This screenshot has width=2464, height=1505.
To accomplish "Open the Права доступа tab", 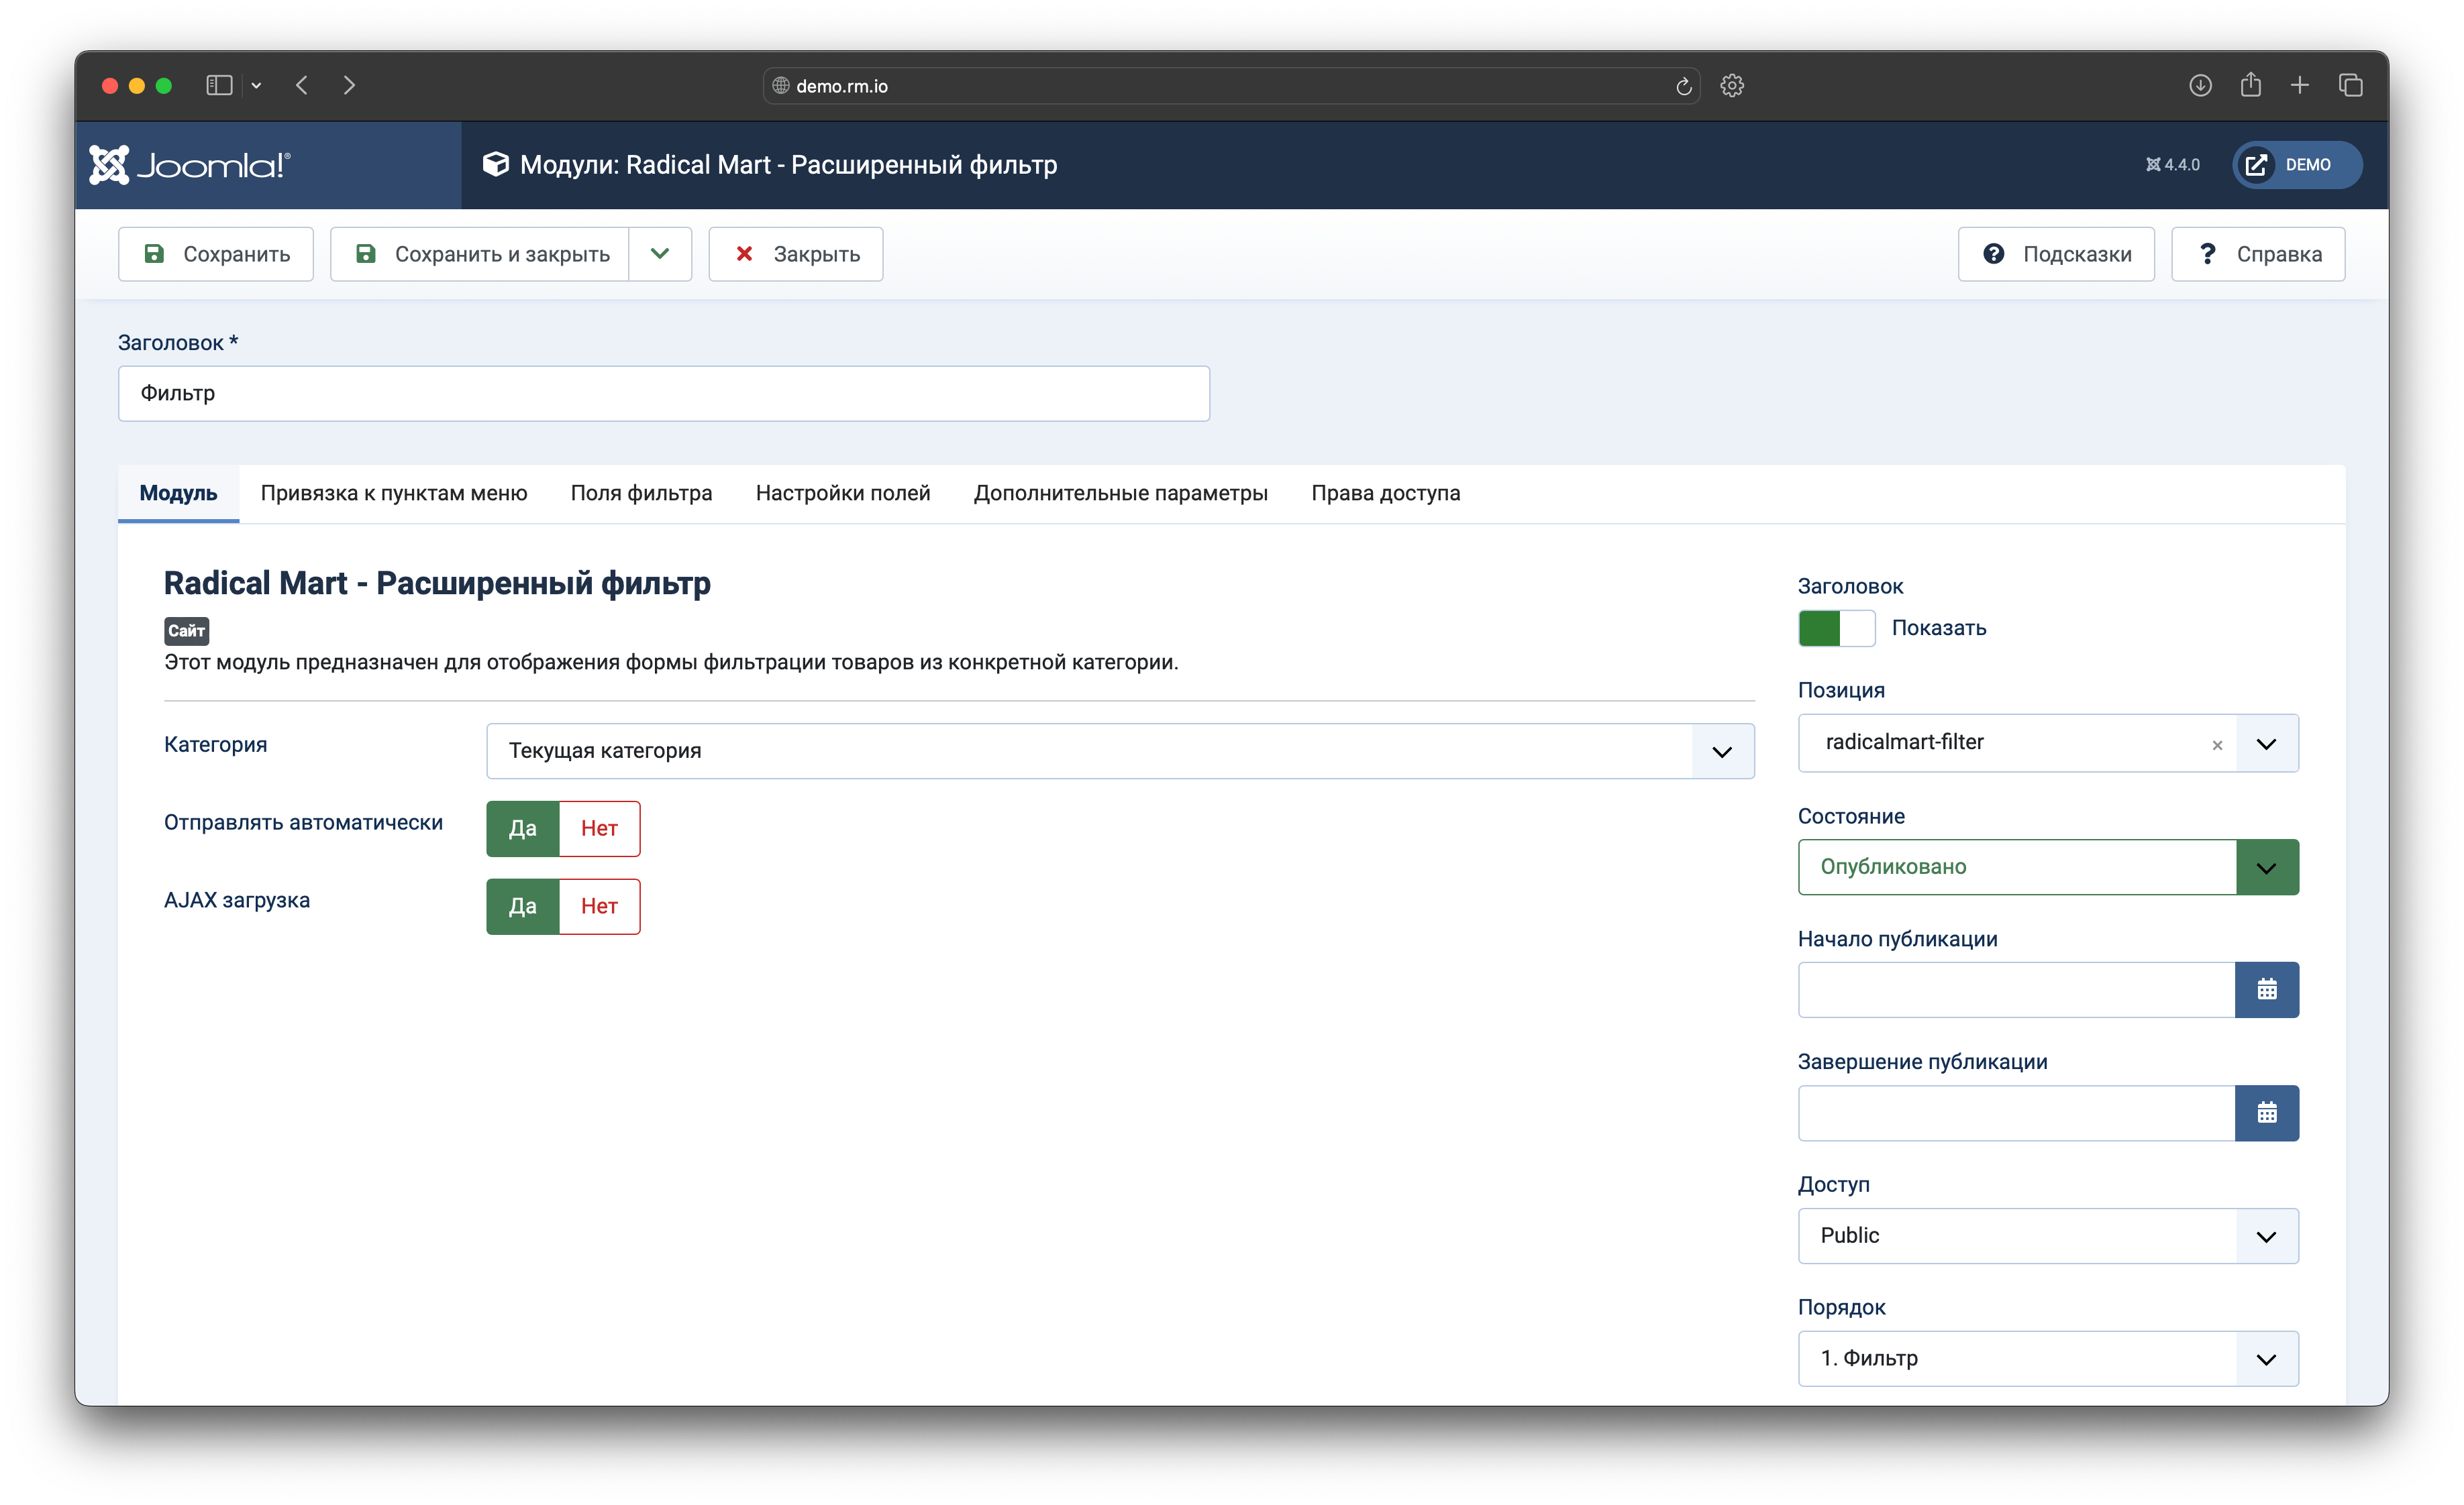I will [1386, 493].
